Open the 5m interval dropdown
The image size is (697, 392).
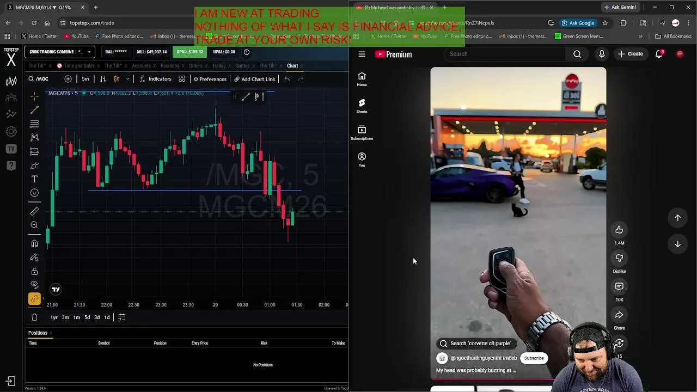click(85, 79)
